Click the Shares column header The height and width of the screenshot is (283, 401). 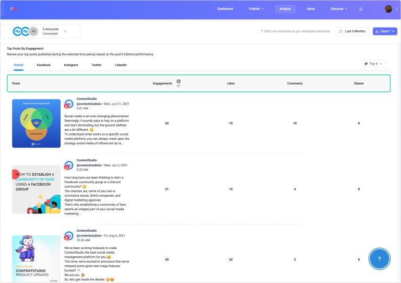coord(359,84)
